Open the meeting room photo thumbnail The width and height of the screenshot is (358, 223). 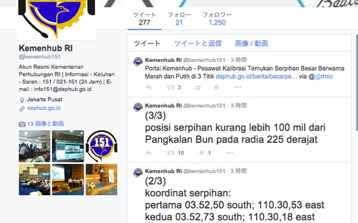[35, 146]
